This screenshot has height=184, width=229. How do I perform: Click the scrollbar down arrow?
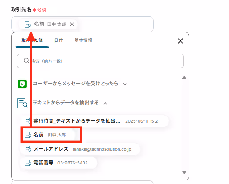tap(184, 172)
